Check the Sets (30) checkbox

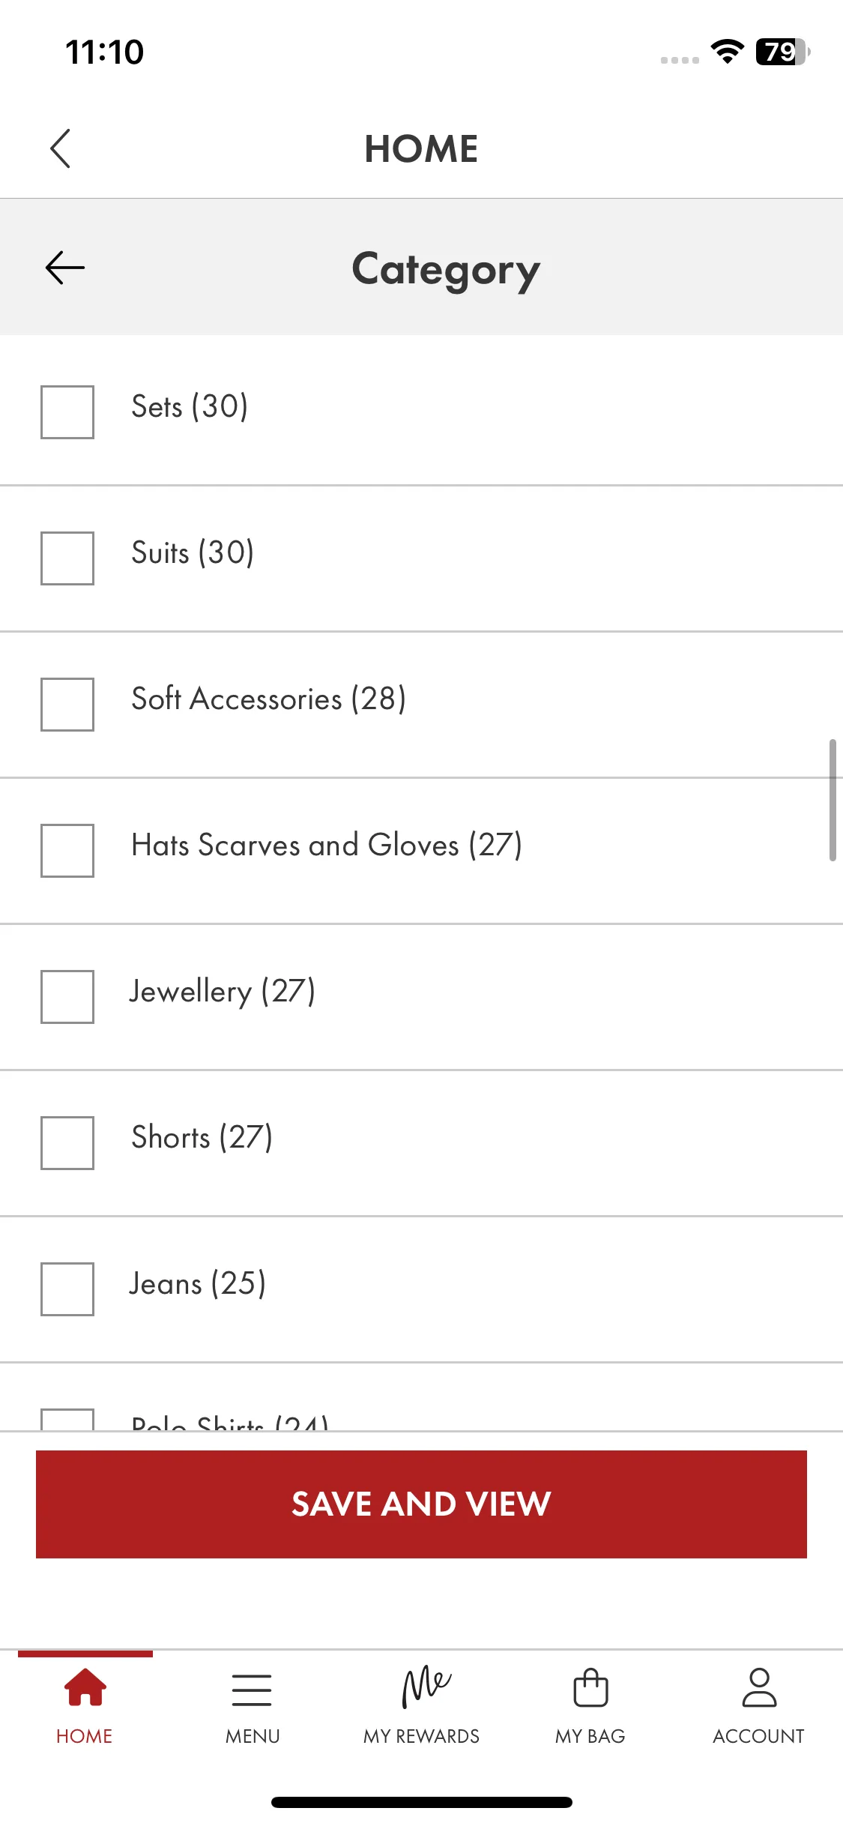(67, 412)
